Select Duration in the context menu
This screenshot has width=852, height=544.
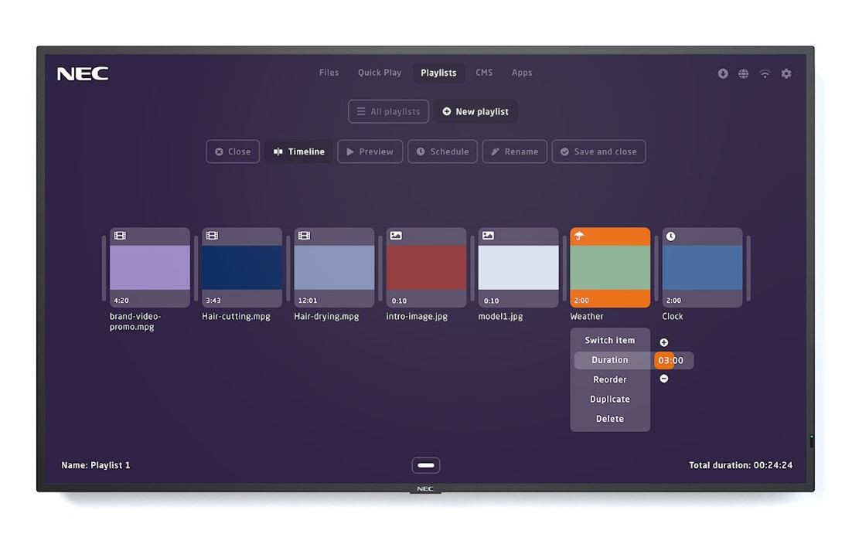pos(610,360)
